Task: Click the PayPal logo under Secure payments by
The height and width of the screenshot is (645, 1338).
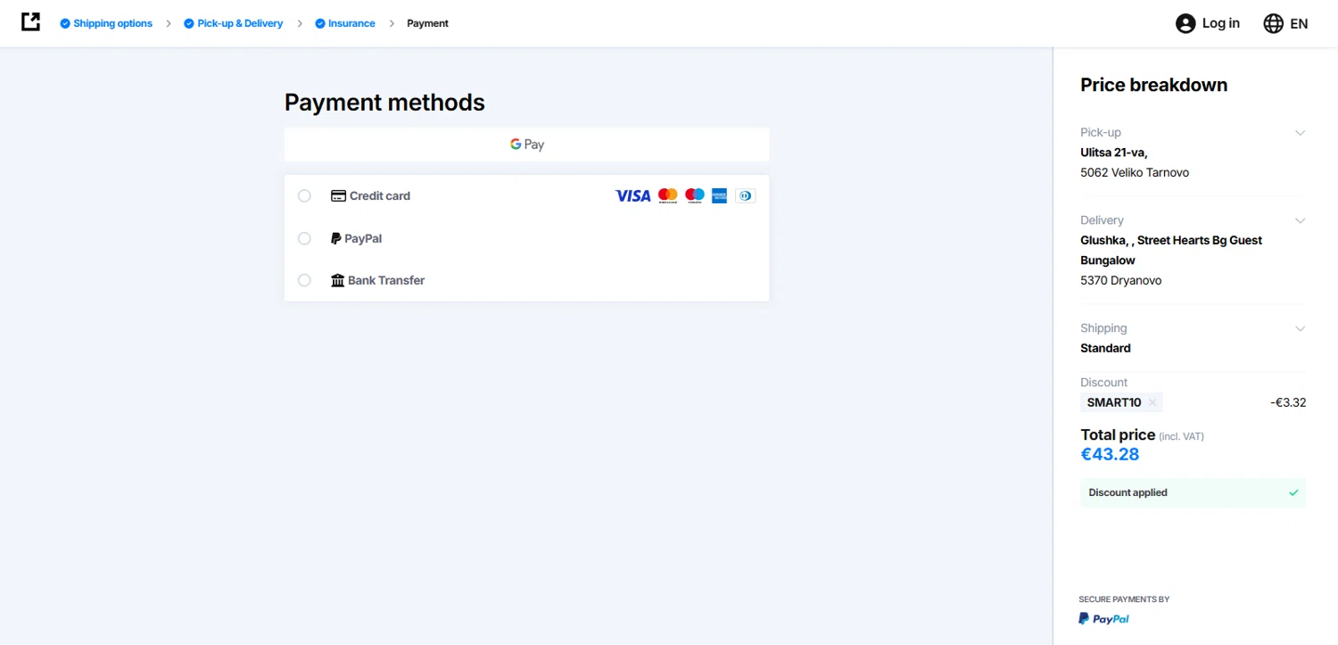Action: pyautogui.click(x=1103, y=619)
